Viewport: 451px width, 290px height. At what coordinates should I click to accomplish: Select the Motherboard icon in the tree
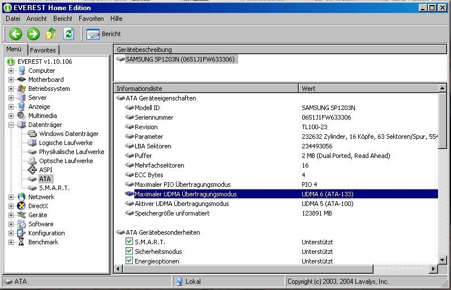pos(22,80)
